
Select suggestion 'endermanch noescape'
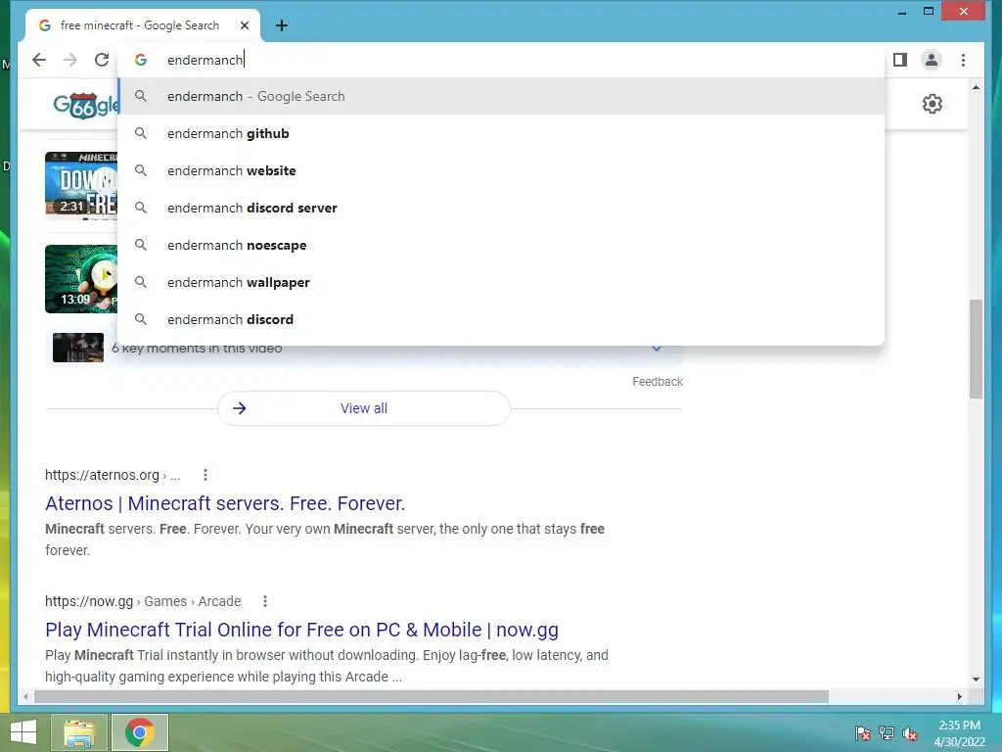tap(501, 245)
